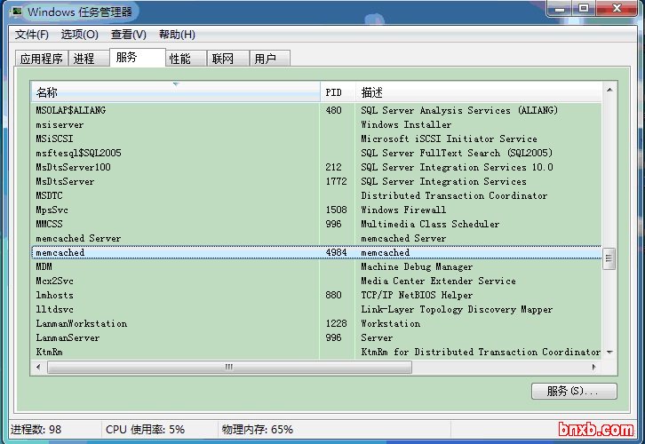Switch to the 应用程序 tab
645x444 pixels.
click(42, 59)
